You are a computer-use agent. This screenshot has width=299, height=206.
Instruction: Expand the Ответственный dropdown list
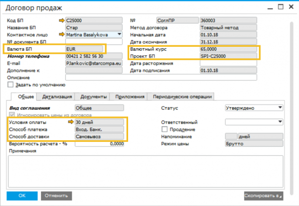(x=280, y=122)
